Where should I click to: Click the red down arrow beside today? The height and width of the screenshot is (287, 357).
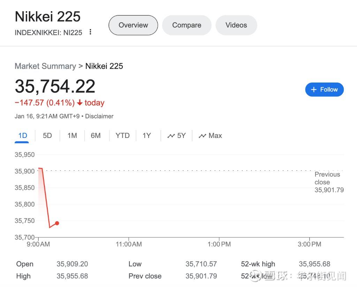pos(79,103)
